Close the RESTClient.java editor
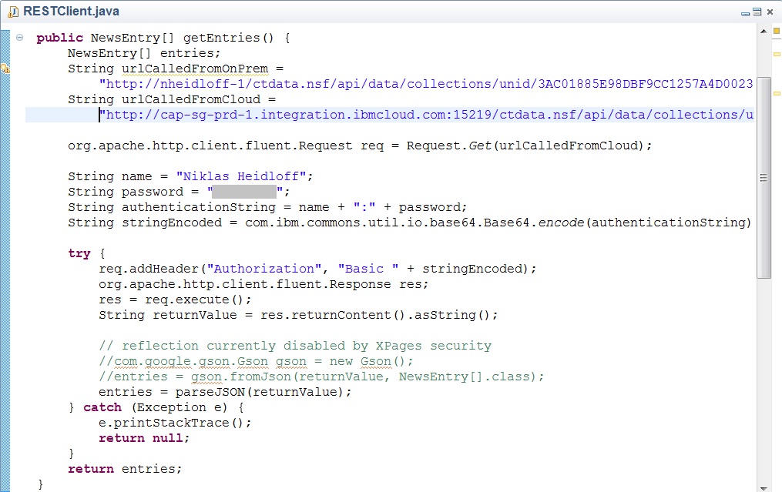The image size is (782, 492). [x=770, y=12]
